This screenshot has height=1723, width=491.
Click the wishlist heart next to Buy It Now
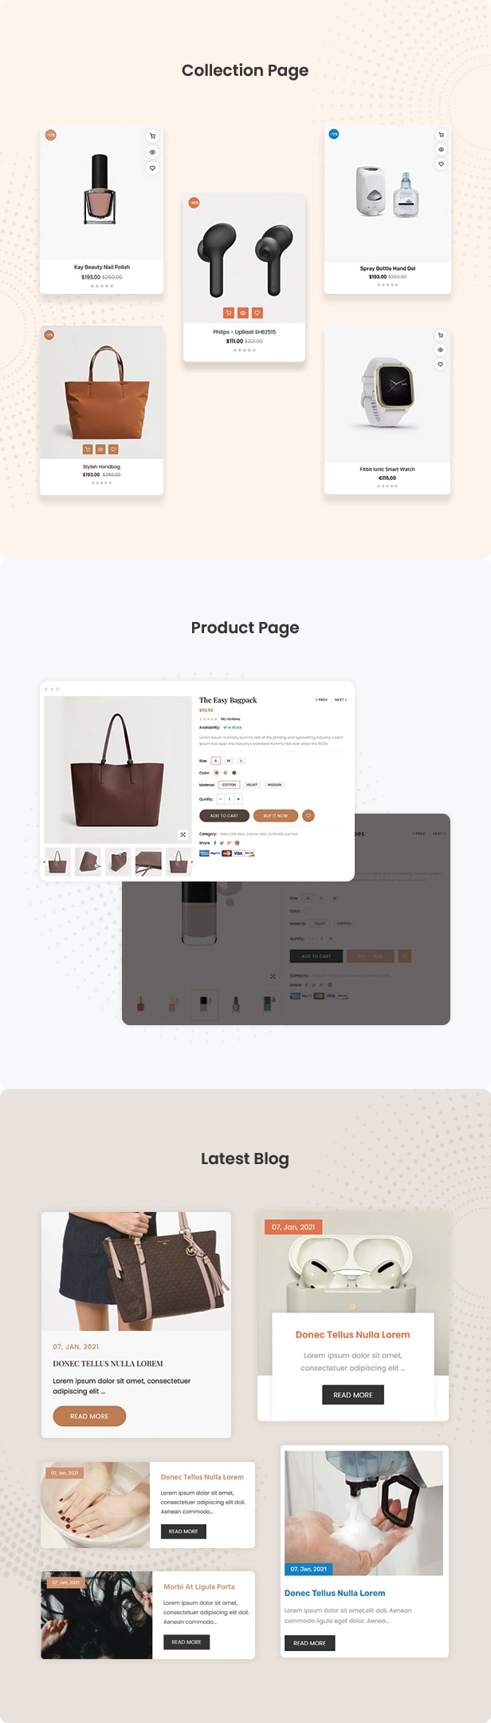point(308,815)
